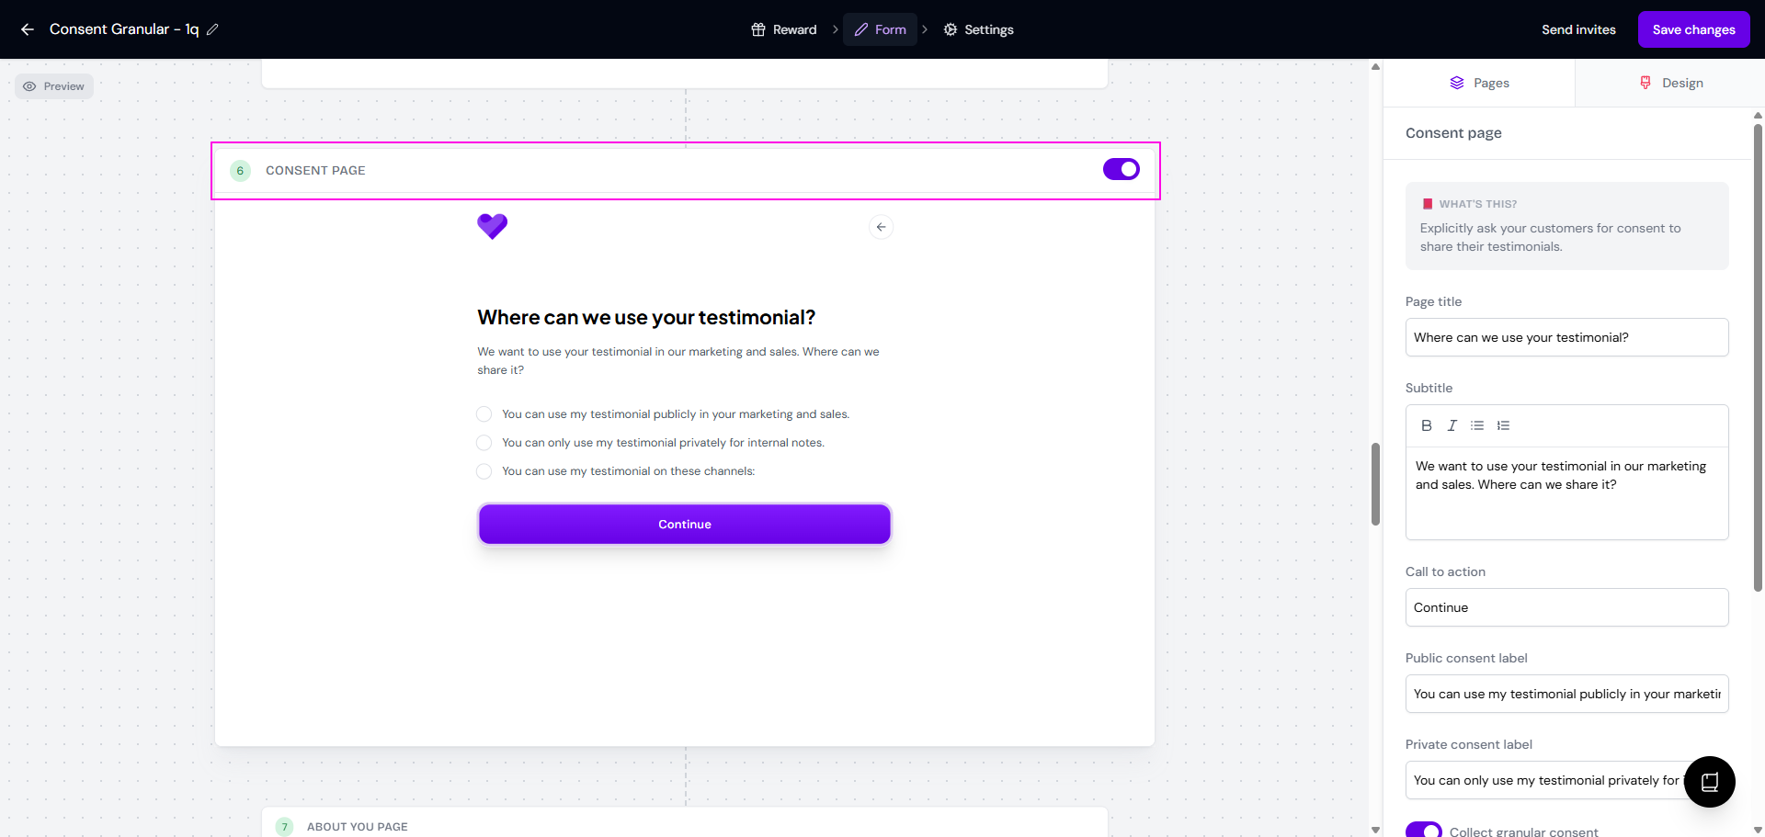Toggle Collect granular consent switch
1765x837 pixels.
(x=1423, y=830)
